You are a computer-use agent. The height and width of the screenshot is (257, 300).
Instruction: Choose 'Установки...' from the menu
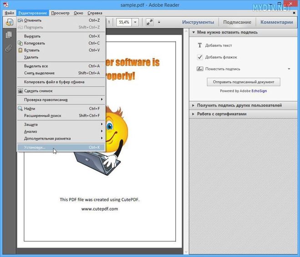click(61, 147)
